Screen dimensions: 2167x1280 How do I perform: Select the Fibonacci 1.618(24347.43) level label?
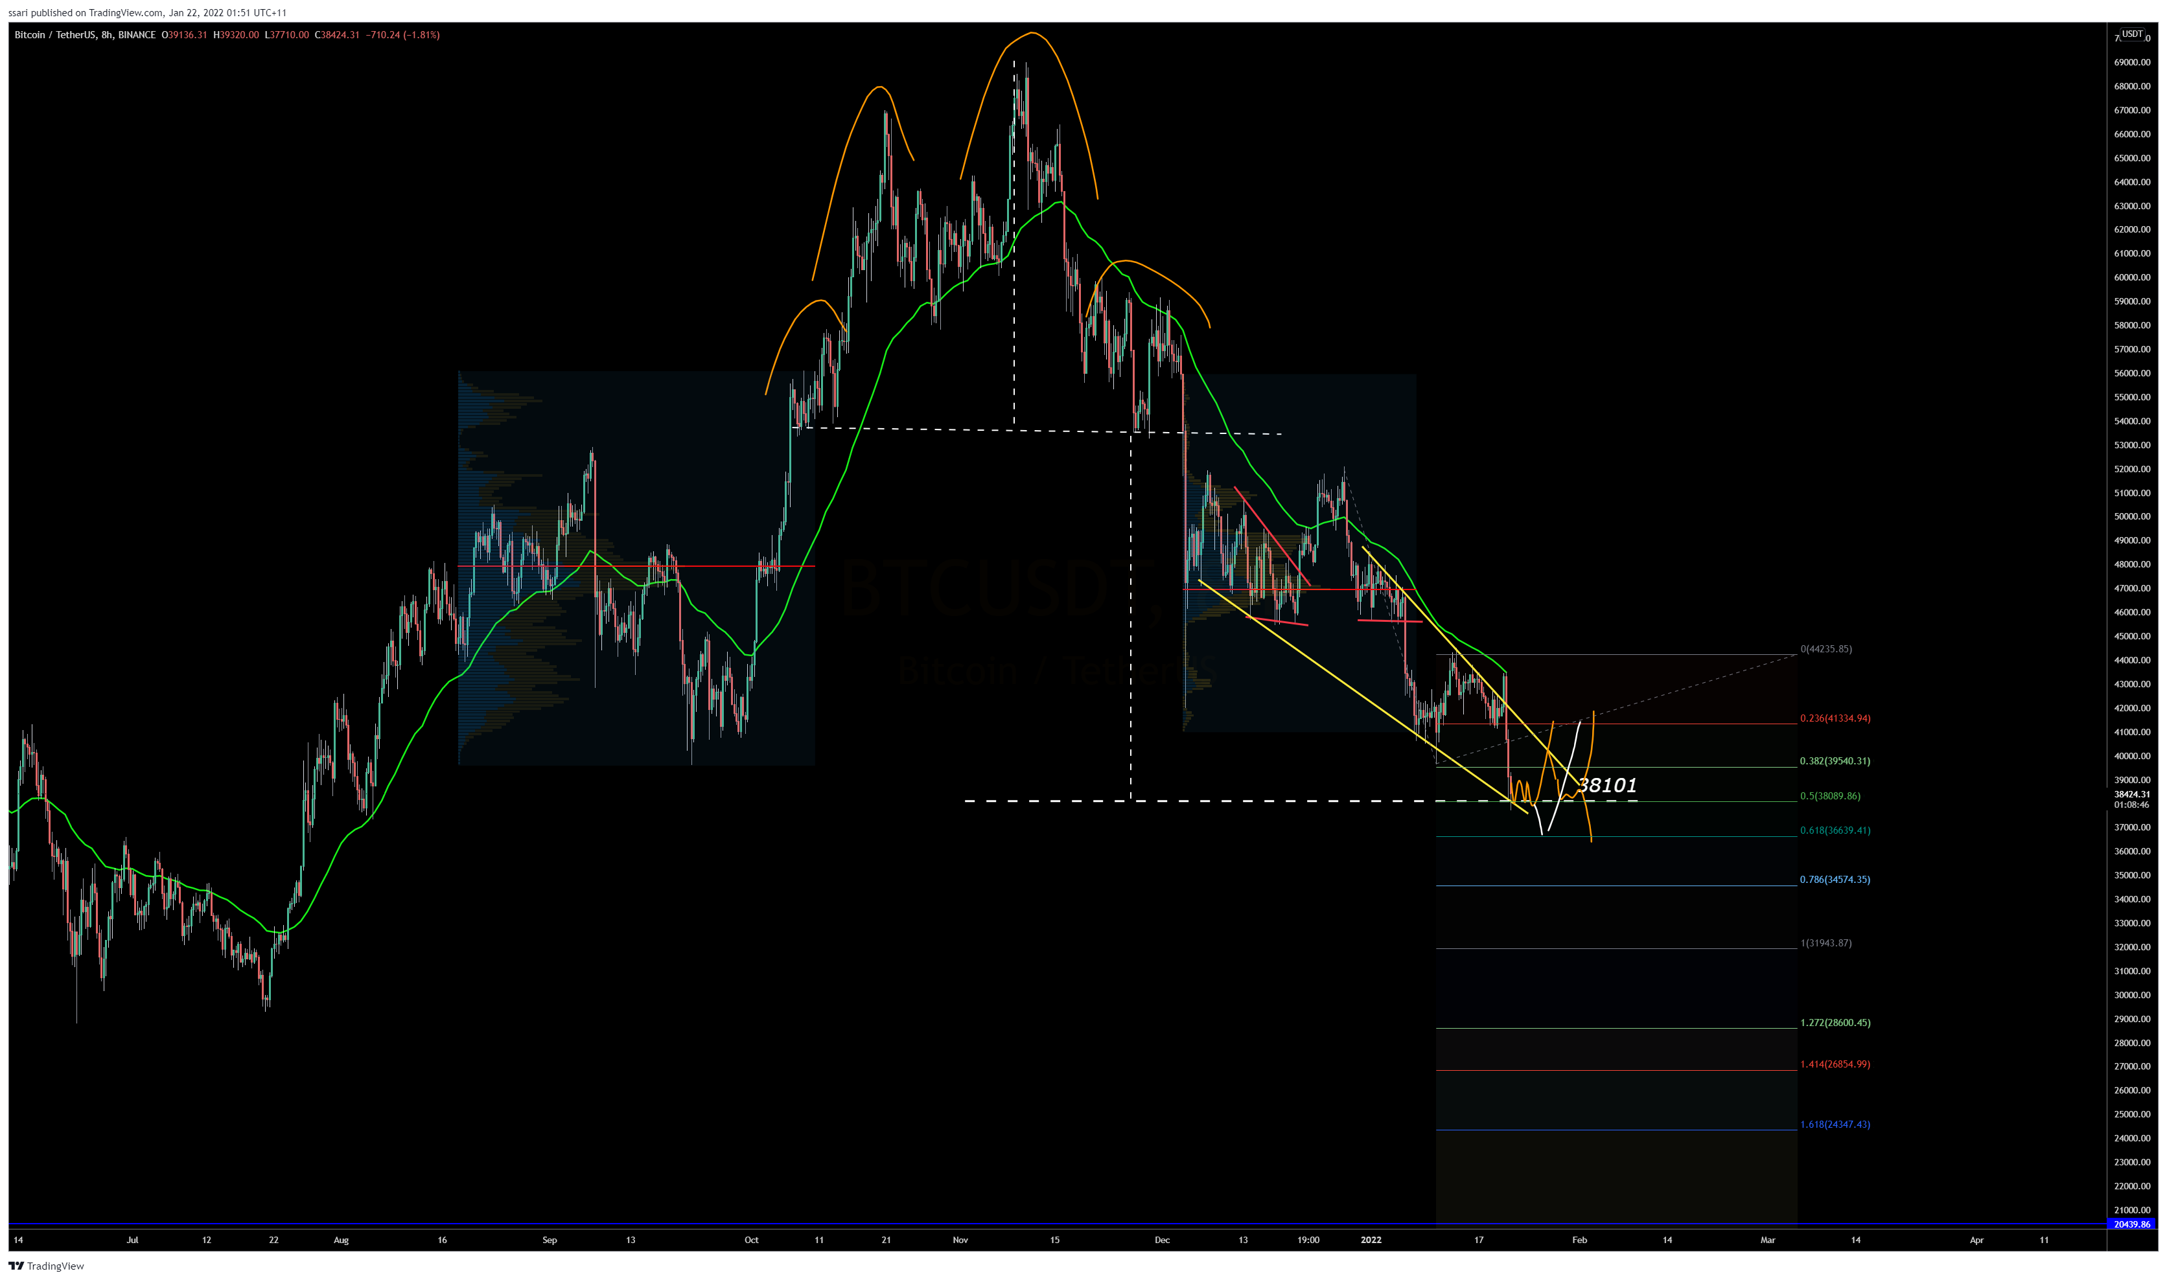click(x=1835, y=1124)
